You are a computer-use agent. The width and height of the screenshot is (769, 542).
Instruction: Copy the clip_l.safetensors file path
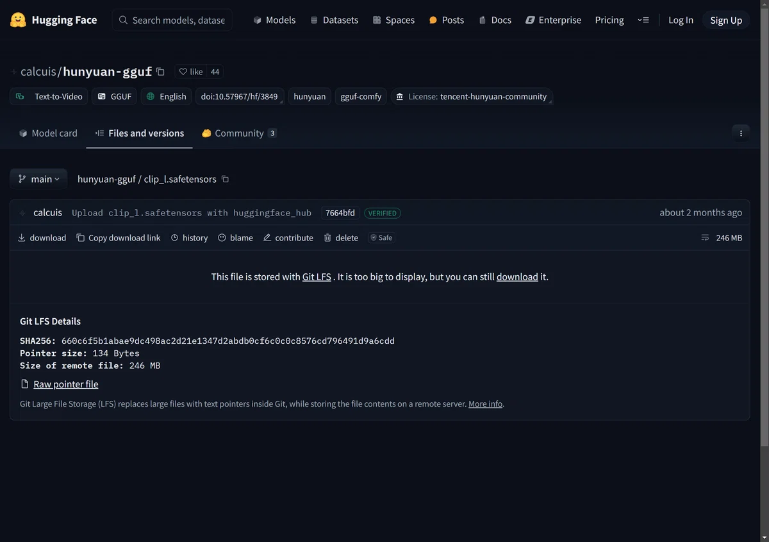click(225, 179)
